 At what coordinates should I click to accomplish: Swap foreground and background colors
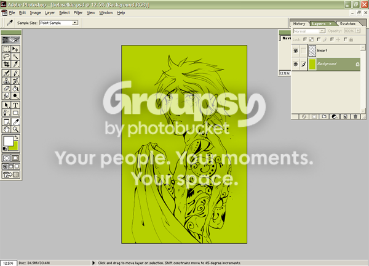[16, 137]
